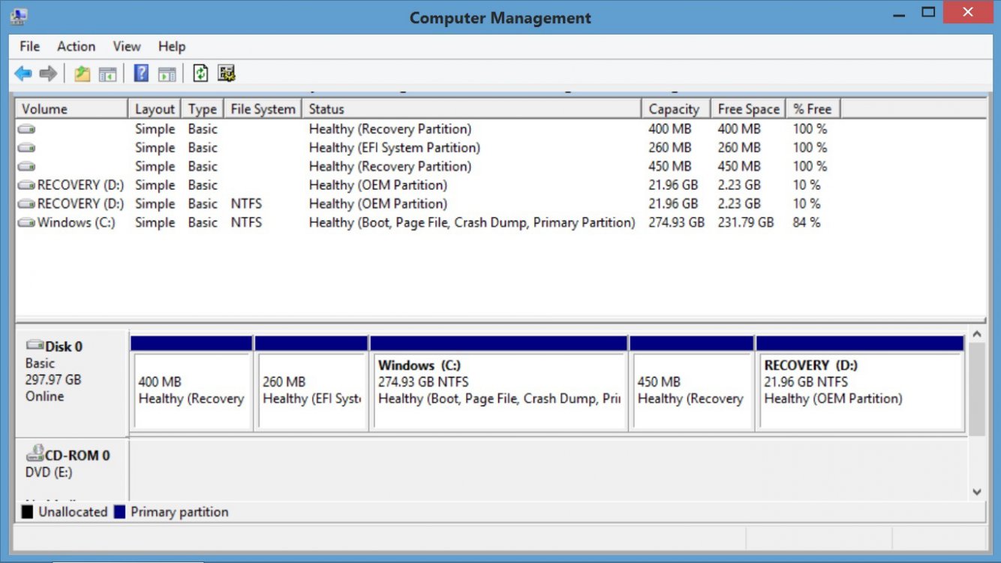Click the Healthy (EFI System Partition) status text
Screen dimensions: 1001x563
pyautogui.click(x=395, y=148)
